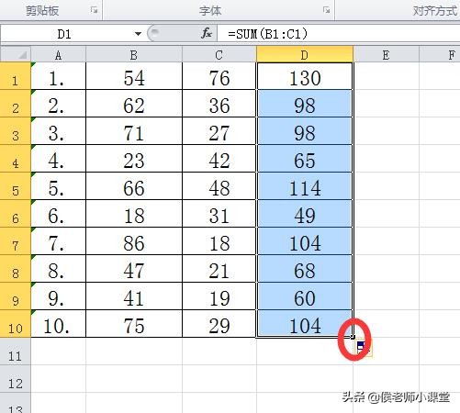
Task: Click cell D4 containing 65
Action: tap(305, 159)
